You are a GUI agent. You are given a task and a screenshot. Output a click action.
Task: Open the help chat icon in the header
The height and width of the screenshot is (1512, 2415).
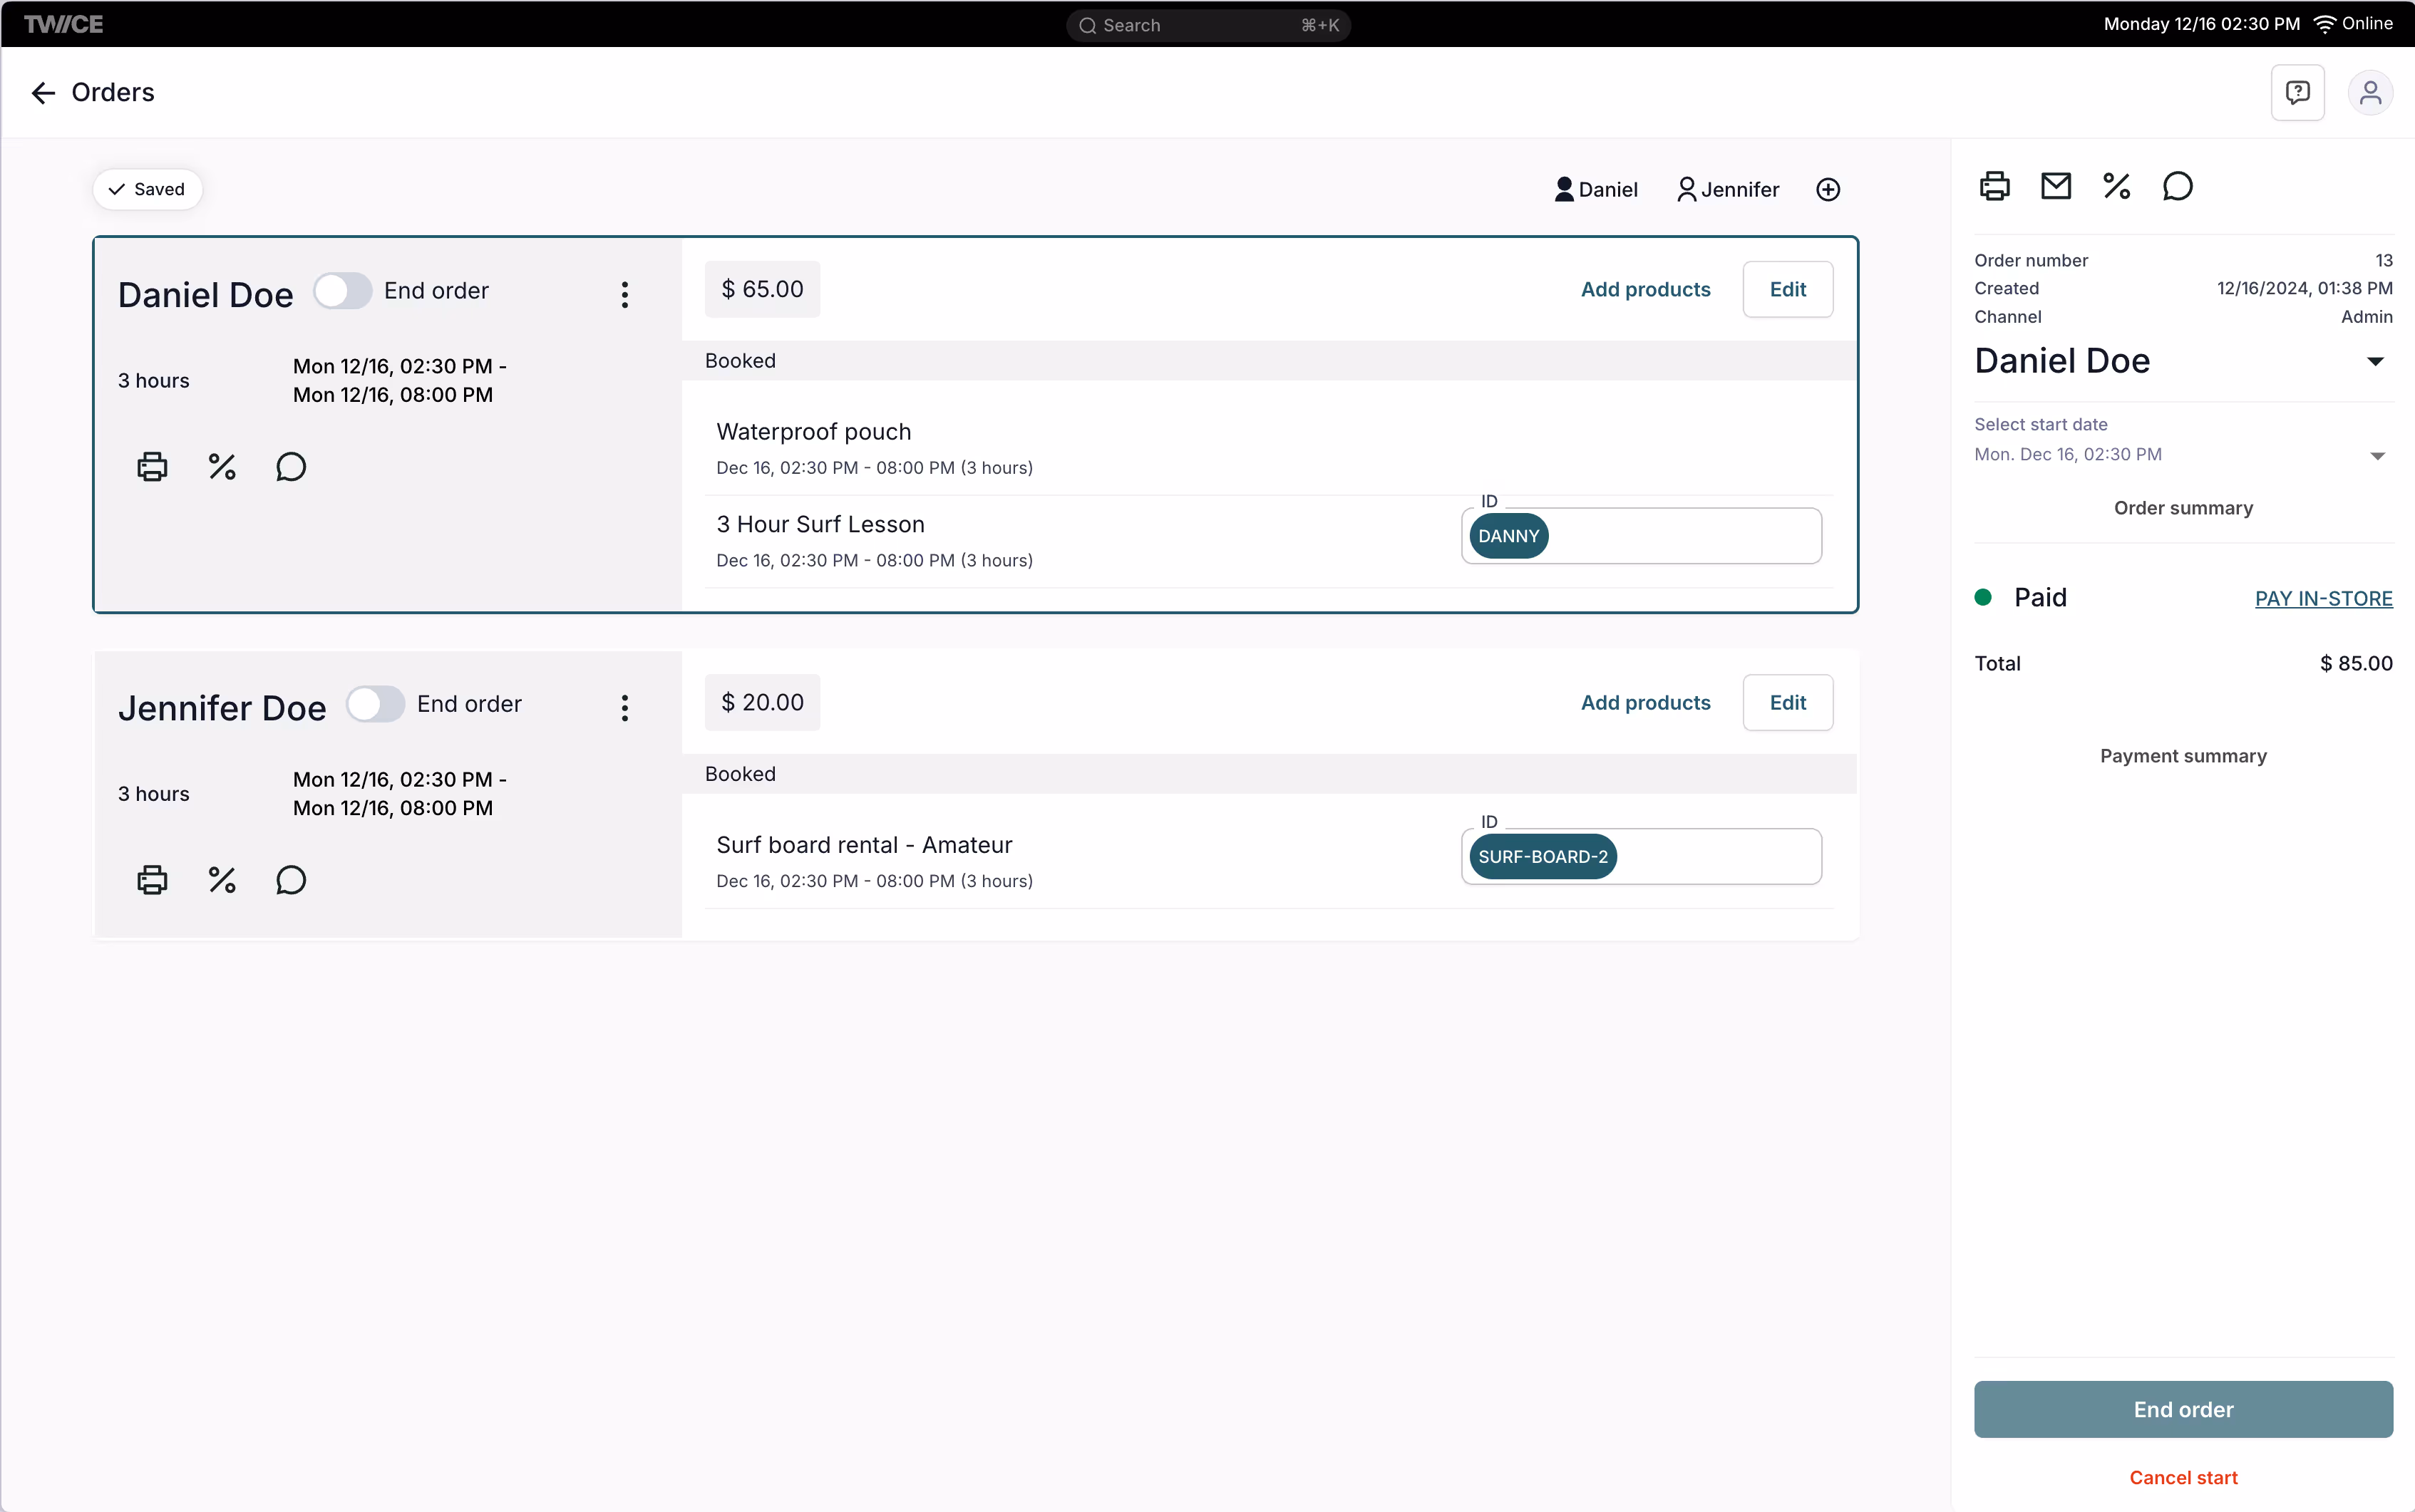click(2297, 93)
